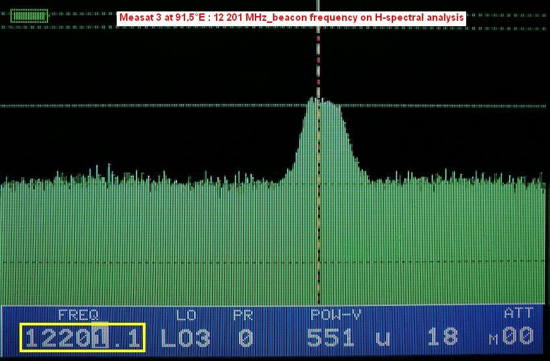Image resolution: width=550 pixels, height=361 pixels.
Task: Click the POW-V label
Action: [x=335, y=314]
